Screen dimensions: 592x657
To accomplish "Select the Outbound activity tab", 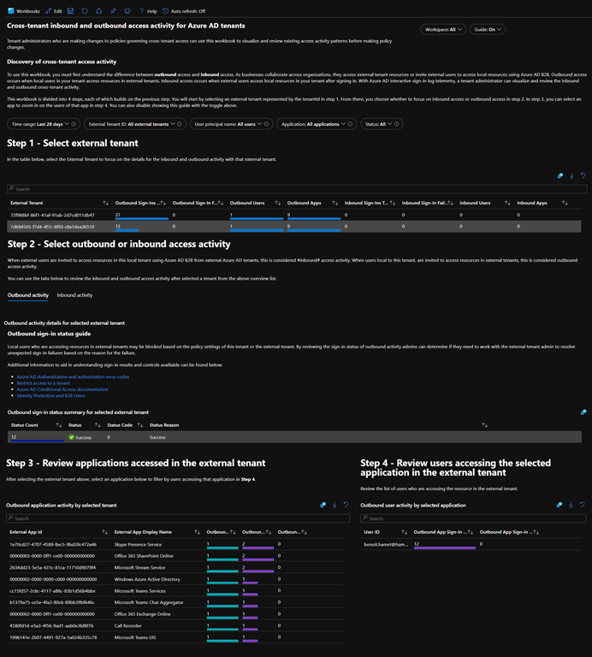I will 27,294.
